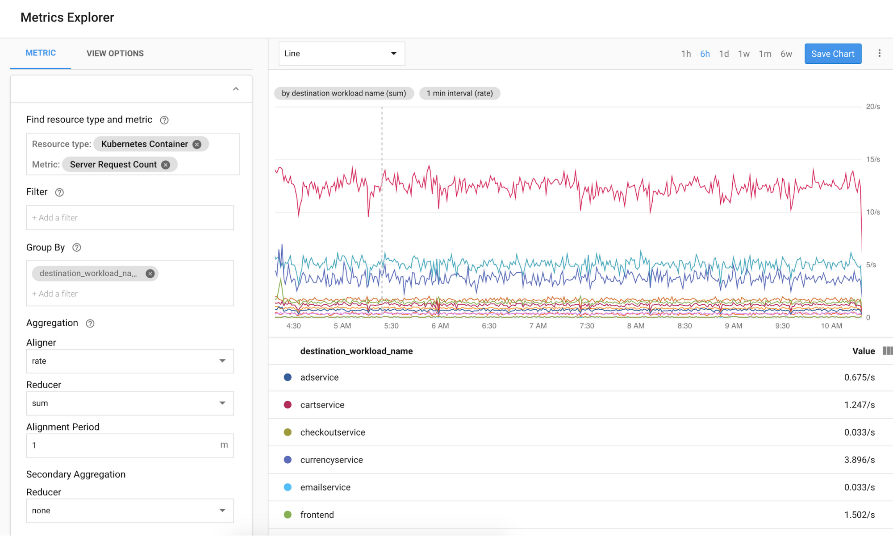Image resolution: width=893 pixels, height=536 pixels.
Task: Select the 1h time range
Action: [x=686, y=54]
